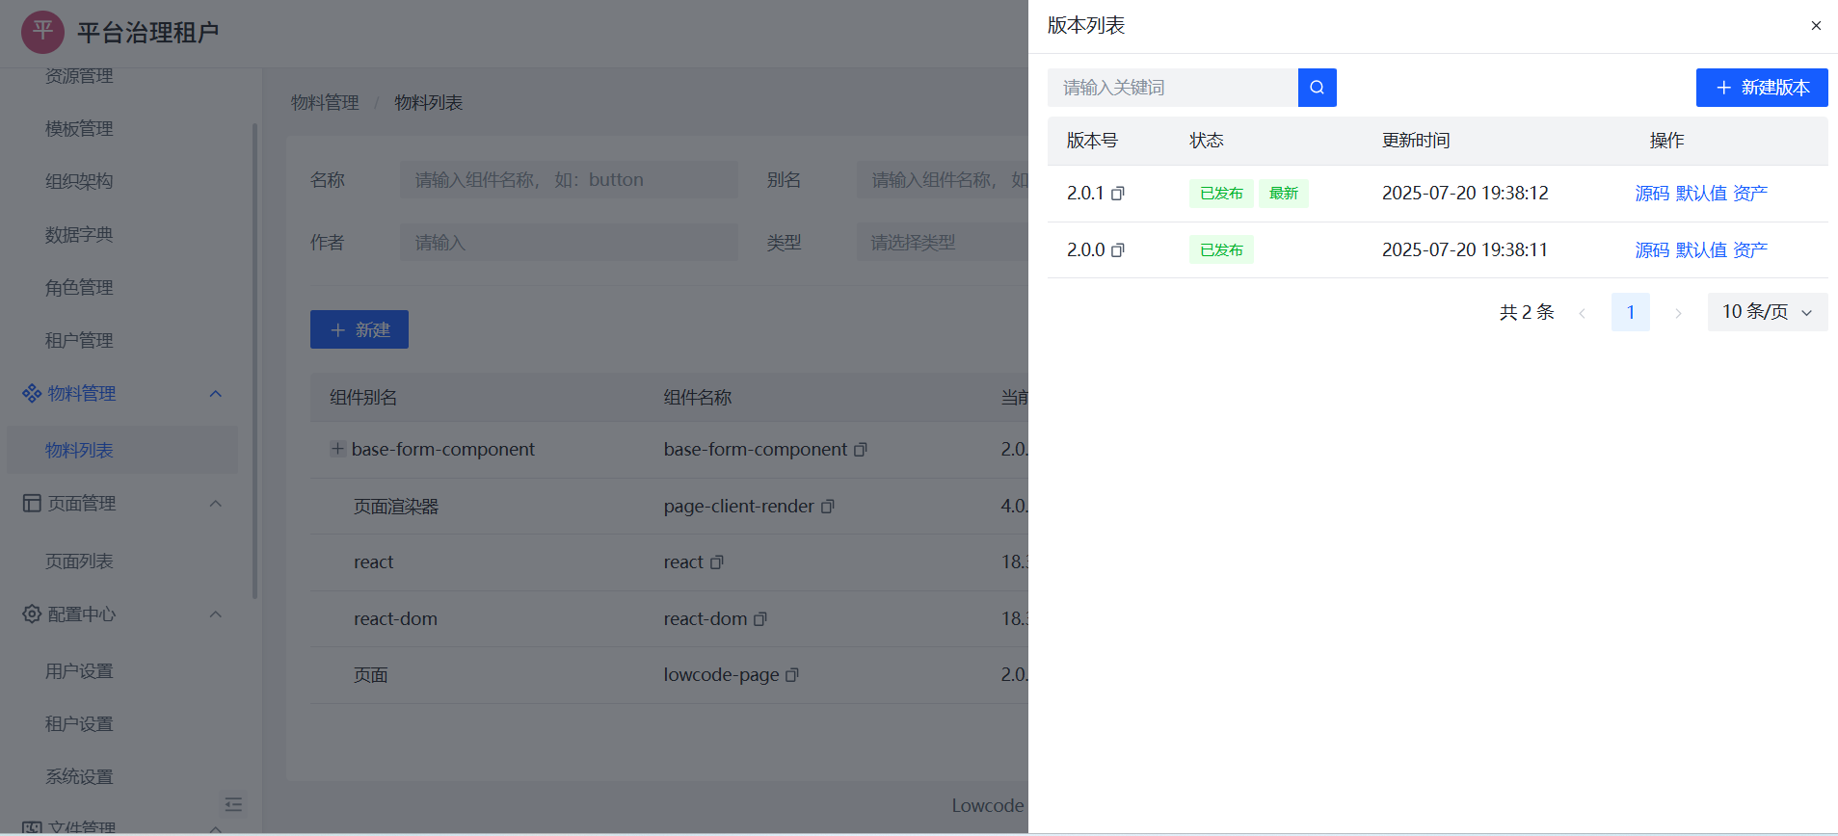Copy version number 2.0.0
The height and width of the screenshot is (836, 1838).
click(x=1118, y=250)
